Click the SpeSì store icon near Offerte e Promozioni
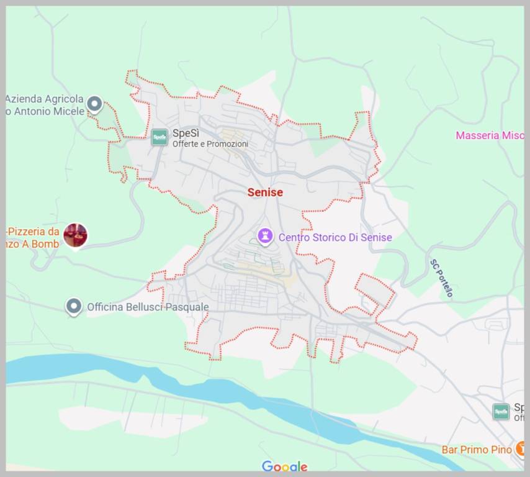The height and width of the screenshot is (477, 530). 159,137
